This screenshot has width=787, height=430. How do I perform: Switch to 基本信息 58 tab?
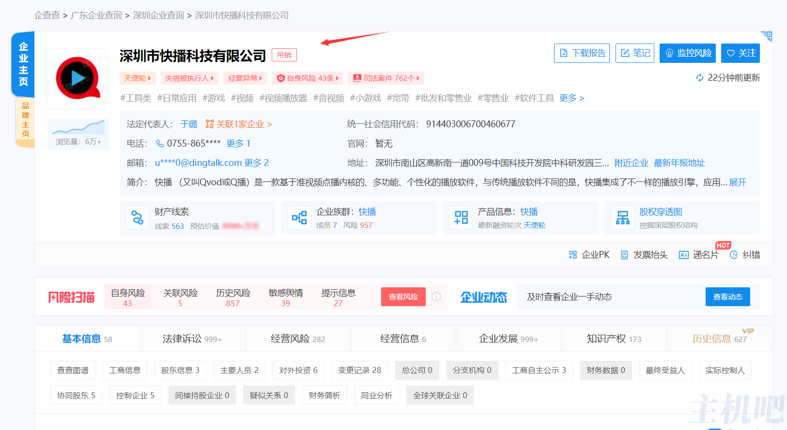(87, 339)
